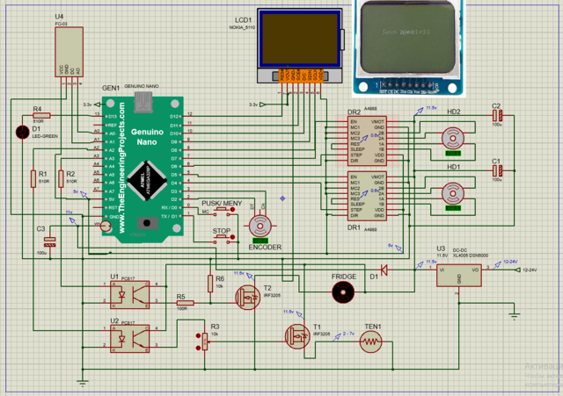The width and height of the screenshot is (563, 396).
Task: Click stepper motor HD2
Action: coord(453,139)
